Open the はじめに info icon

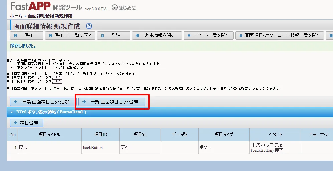coord(115,8)
